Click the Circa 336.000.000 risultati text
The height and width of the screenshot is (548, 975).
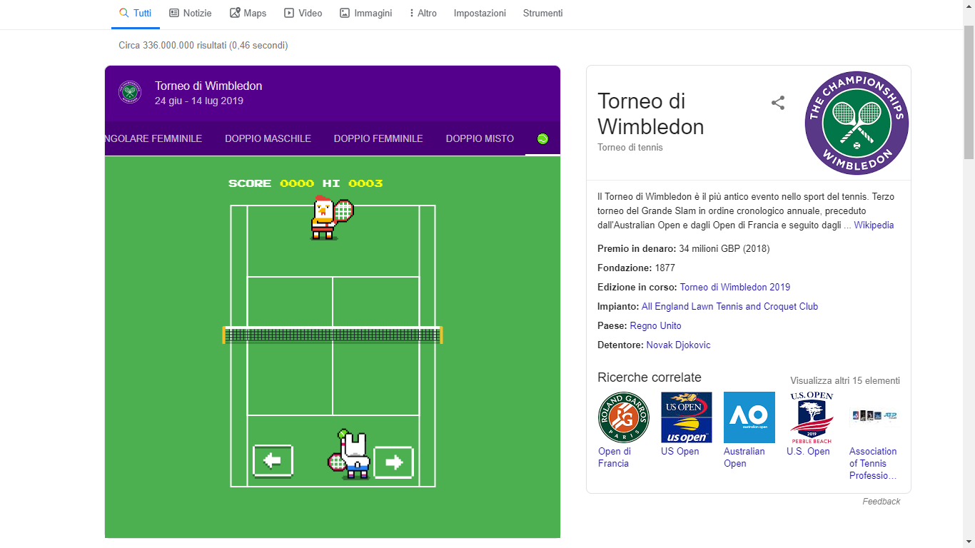click(203, 45)
